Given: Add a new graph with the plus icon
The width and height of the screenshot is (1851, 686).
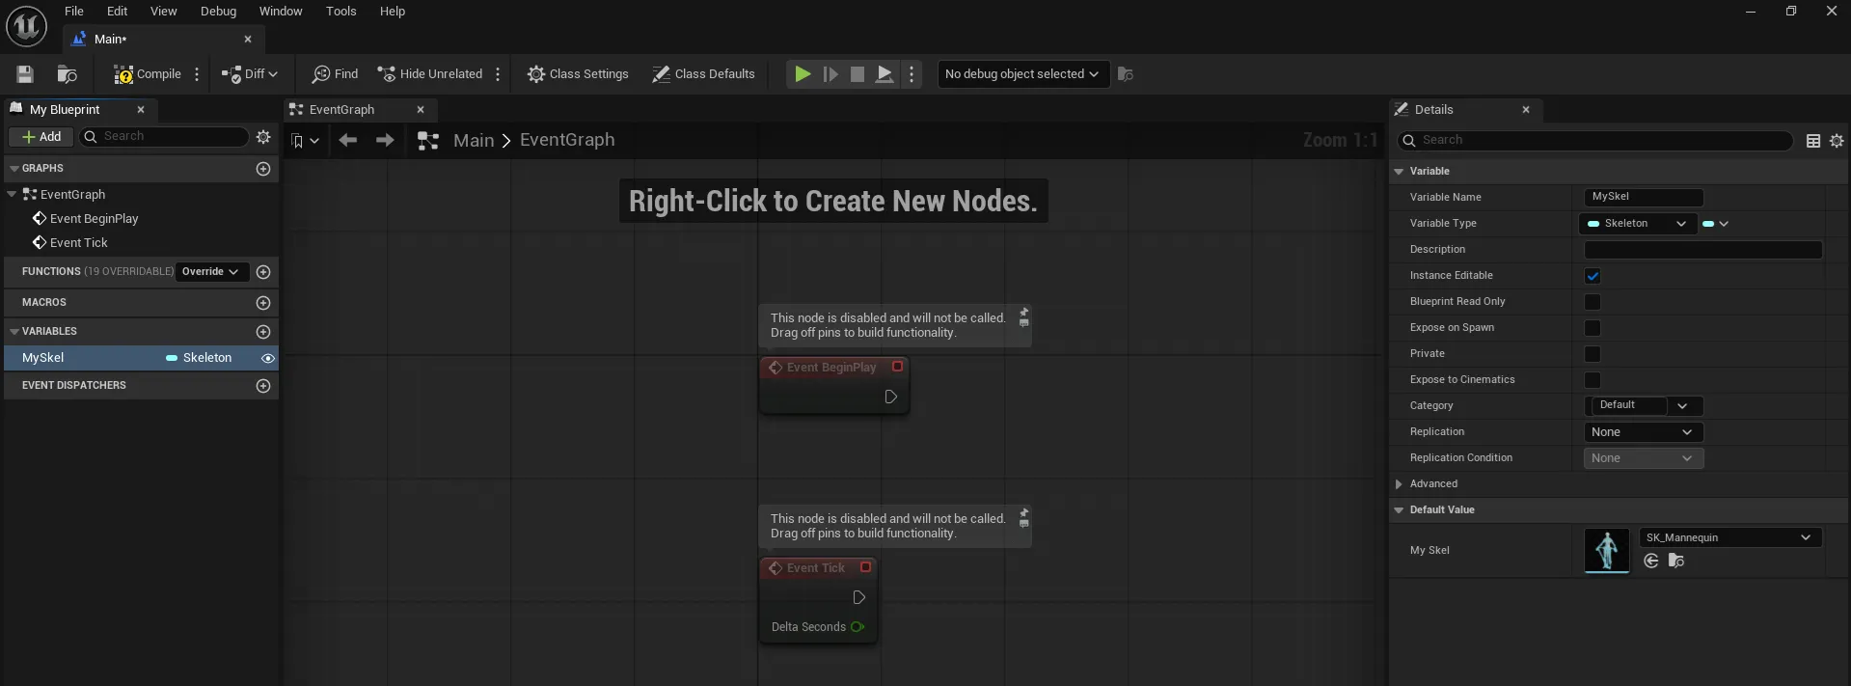Looking at the screenshot, I should (x=263, y=169).
